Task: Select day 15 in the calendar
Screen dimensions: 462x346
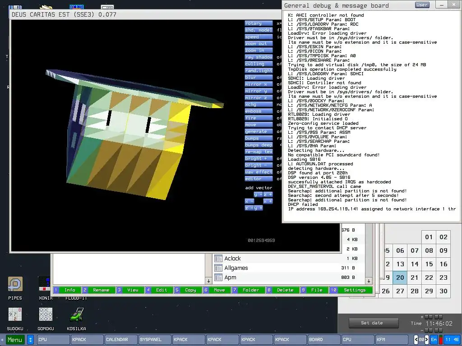Action: pos(429,264)
